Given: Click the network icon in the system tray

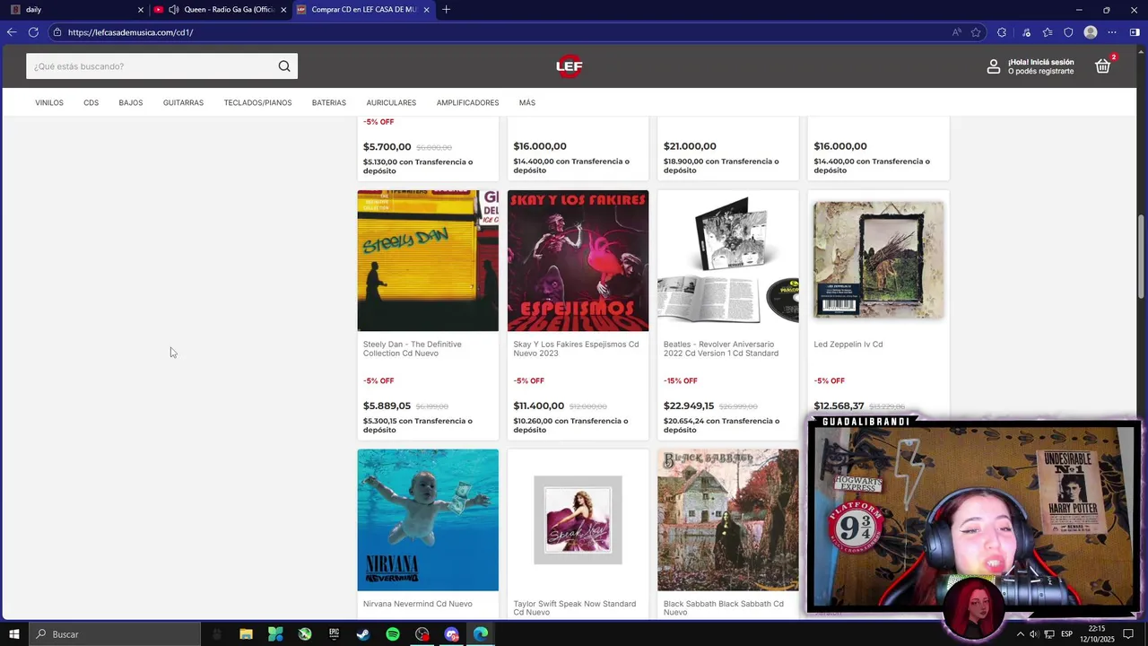Looking at the screenshot, I should 1049,634.
